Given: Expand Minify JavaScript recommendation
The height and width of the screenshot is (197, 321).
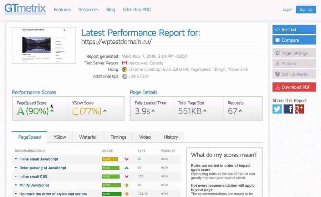Looking at the screenshot, I should tap(16, 185).
